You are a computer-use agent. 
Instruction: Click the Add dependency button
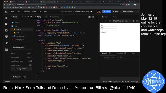pos(21,69)
